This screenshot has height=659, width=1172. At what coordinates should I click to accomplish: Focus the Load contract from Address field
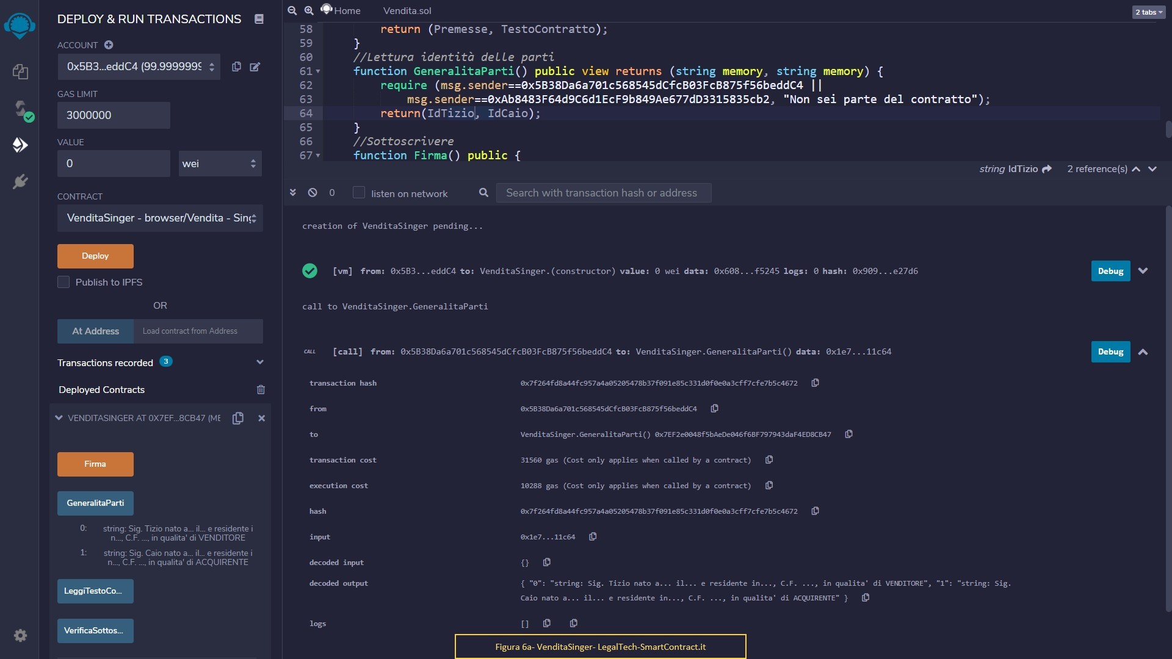coord(198,331)
